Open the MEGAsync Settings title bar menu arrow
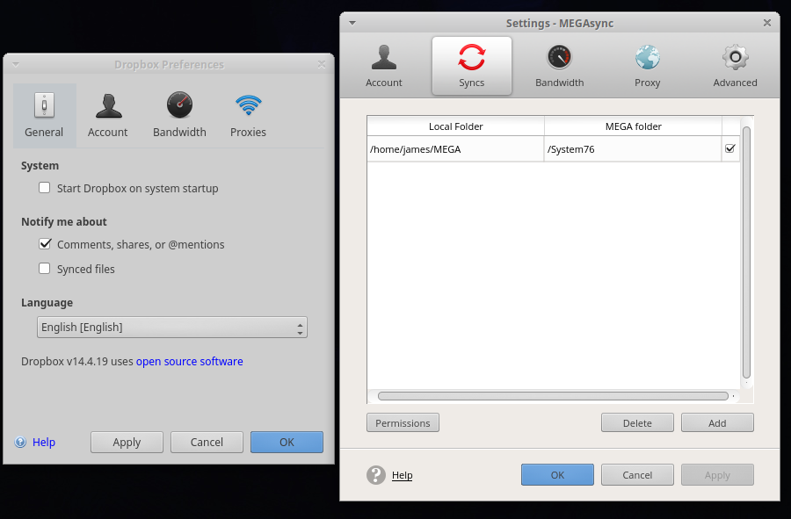 (352, 23)
